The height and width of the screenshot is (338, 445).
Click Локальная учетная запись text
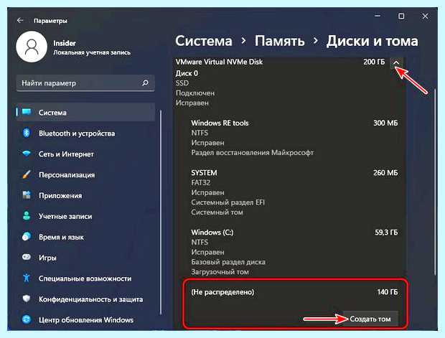[92, 52]
